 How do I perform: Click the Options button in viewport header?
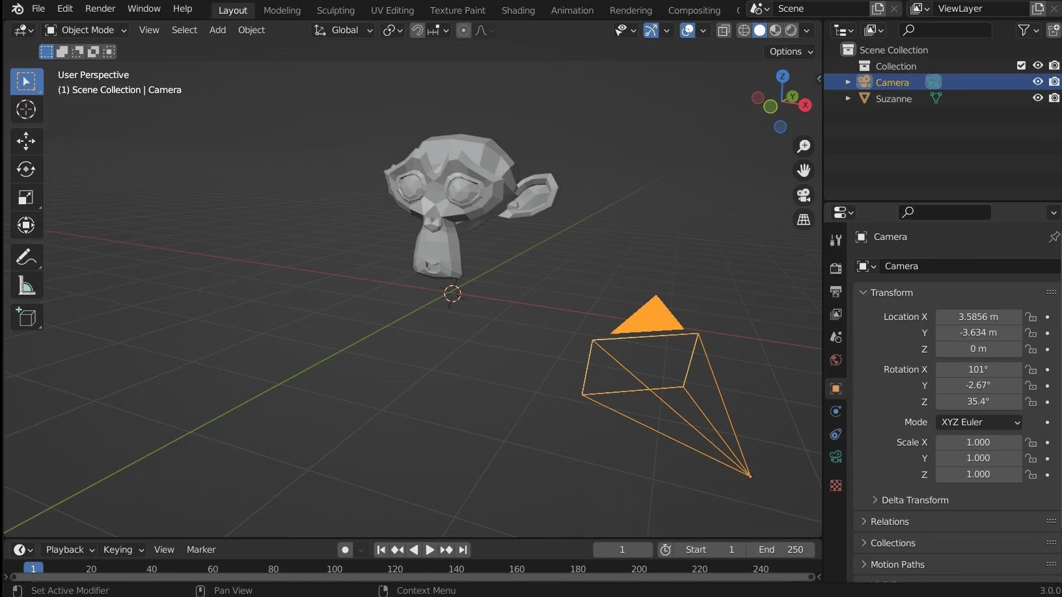(x=791, y=51)
